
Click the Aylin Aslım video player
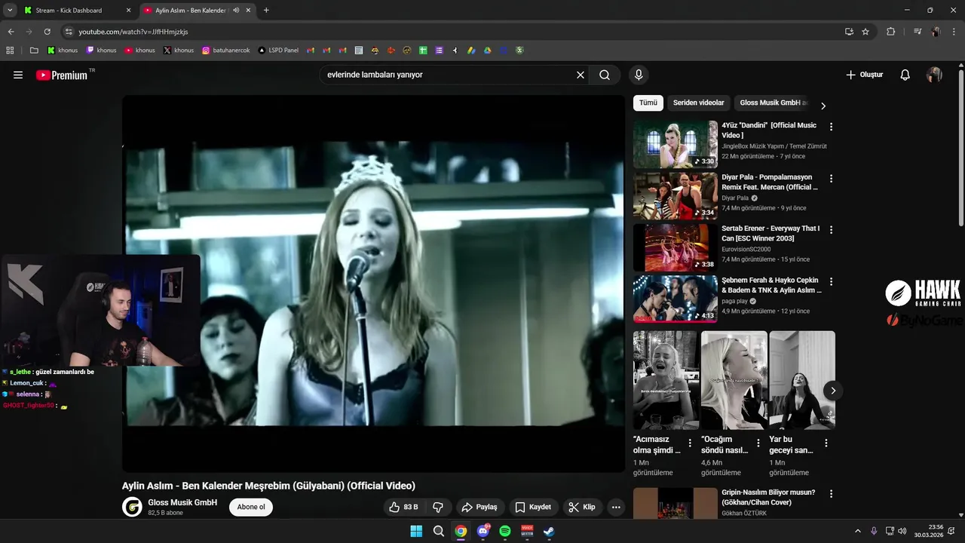pos(374,284)
